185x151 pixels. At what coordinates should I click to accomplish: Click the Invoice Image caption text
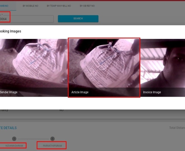tap(152, 92)
